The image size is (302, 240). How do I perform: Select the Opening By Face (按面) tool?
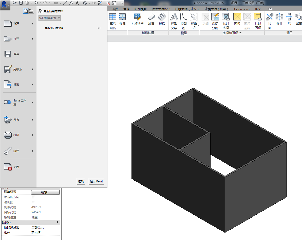270,21
